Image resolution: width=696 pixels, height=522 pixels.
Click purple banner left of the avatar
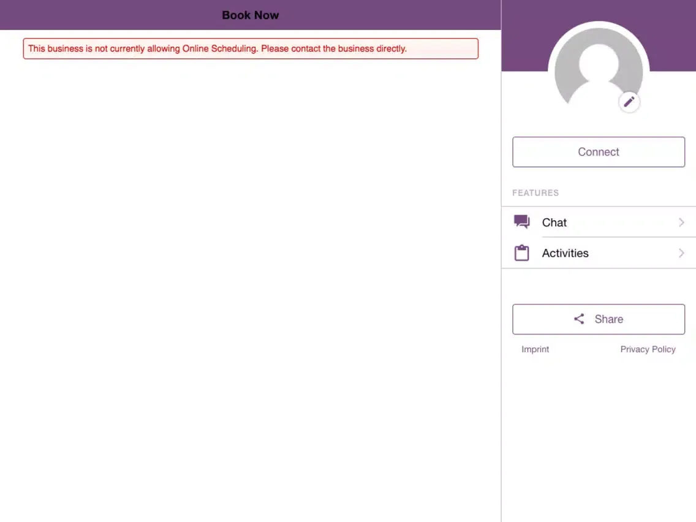(523, 37)
